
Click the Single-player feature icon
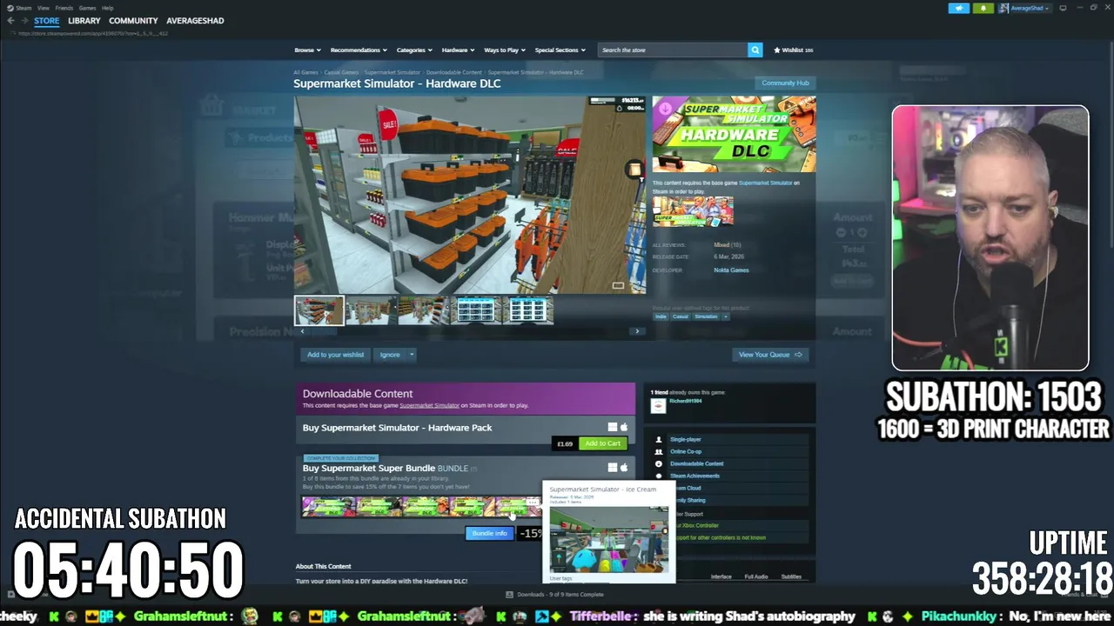pos(659,440)
